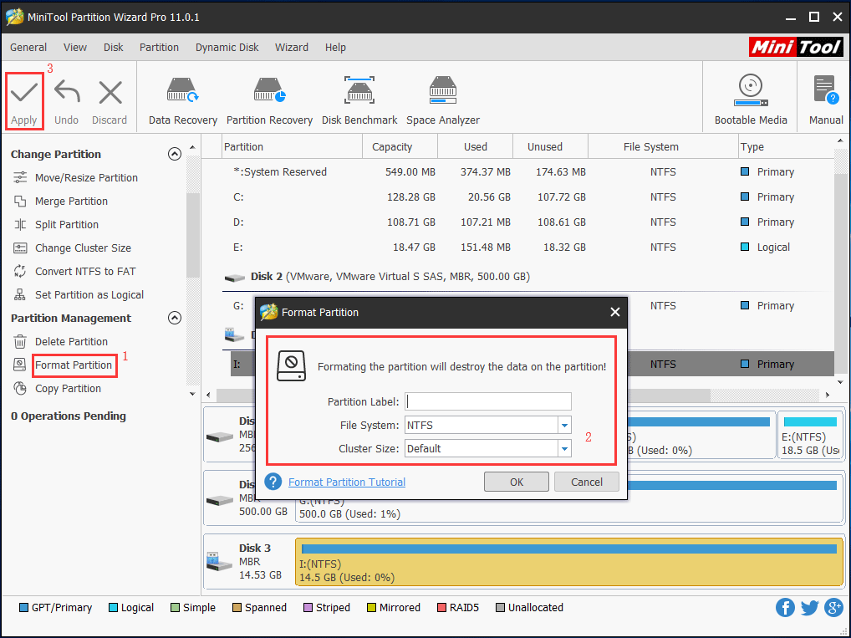Open the Partition menu

(159, 47)
